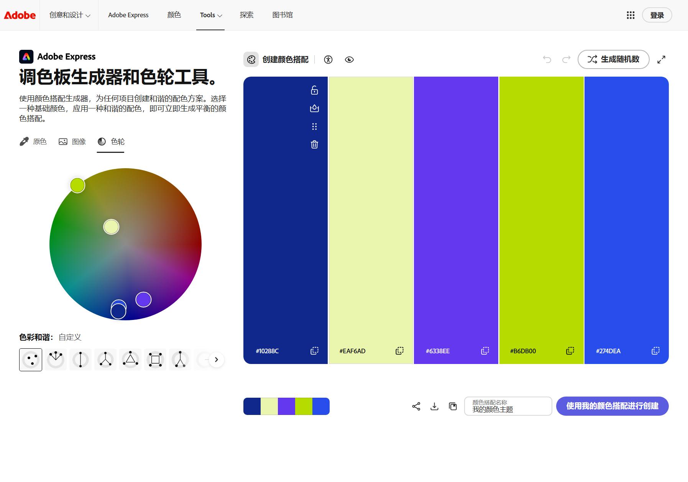
Task: Click the palette name input field
Action: (508, 406)
